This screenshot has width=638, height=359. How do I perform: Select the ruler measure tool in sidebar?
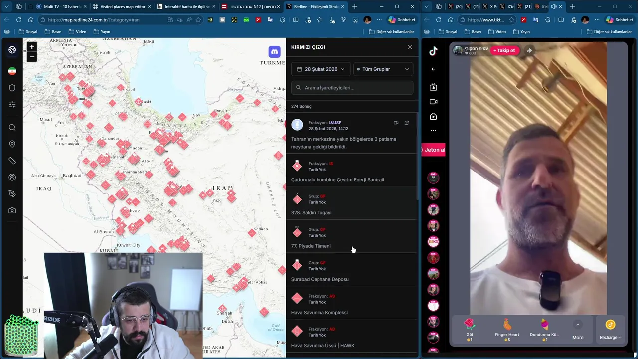(x=12, y=161)
